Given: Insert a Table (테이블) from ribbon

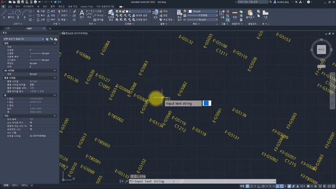Looking at the screenshot, I should coord(98,20).
